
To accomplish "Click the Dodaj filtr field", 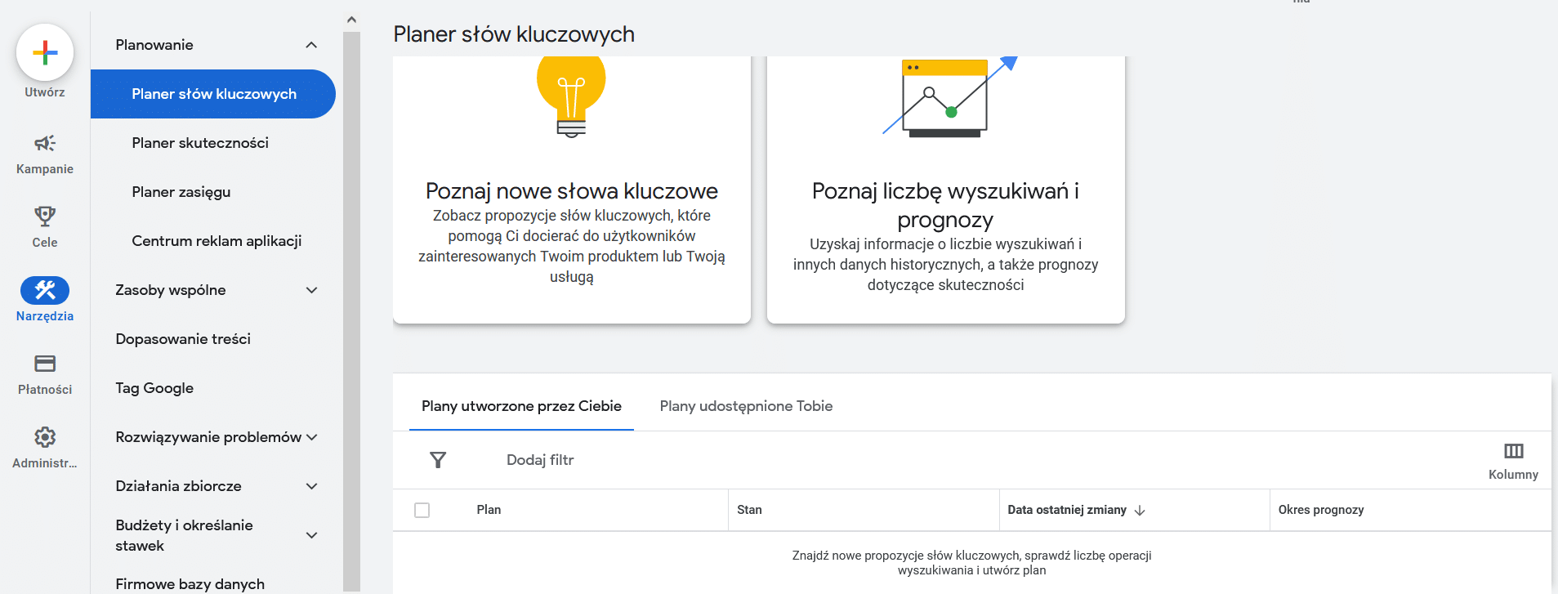I will click(x=540, y=460).
